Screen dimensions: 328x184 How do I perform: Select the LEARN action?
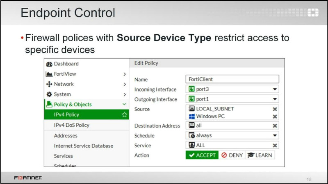click(260, 155)
